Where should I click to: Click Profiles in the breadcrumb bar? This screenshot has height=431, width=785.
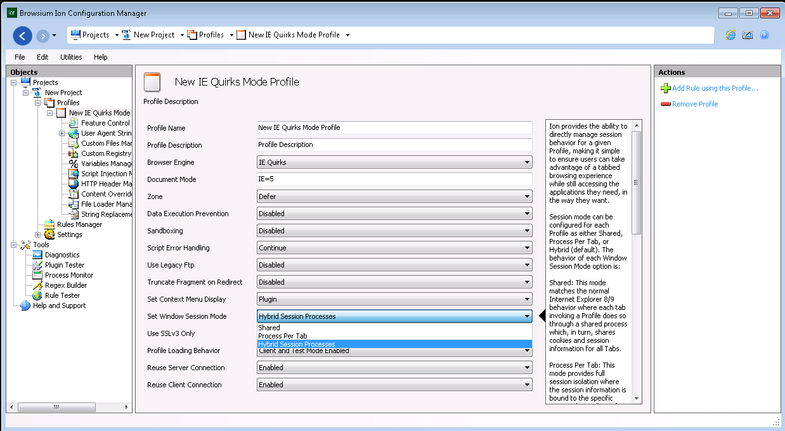click(x=211, y=35)
